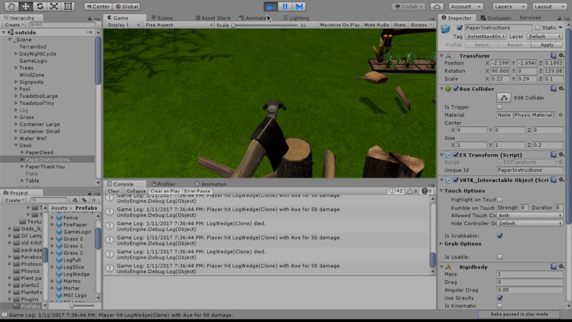Toggle PaperInstructions active checkbox

coord(460,28)
